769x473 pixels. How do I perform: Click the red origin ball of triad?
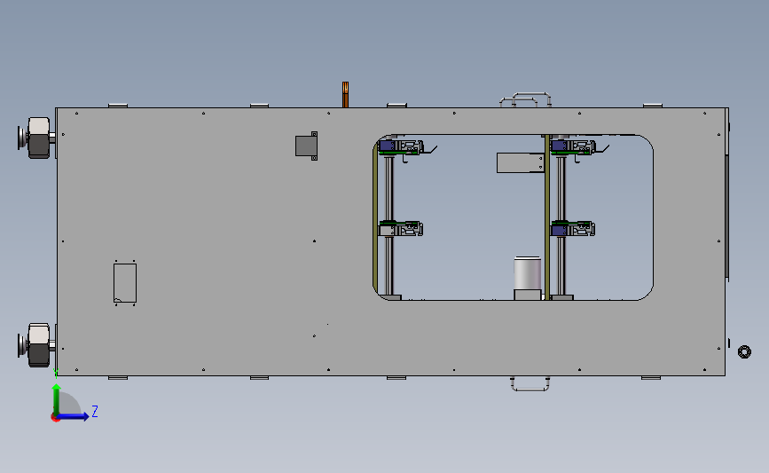pos(55,418)
